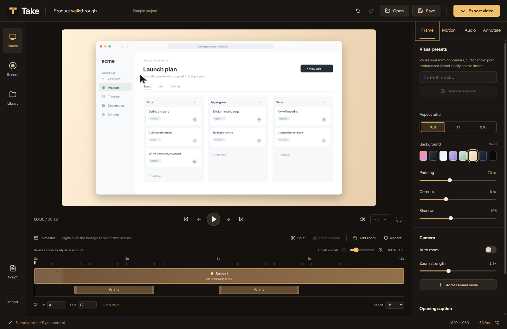Jump to the start of the video
The image size is (507, 329).
click(x=186, y=219)
